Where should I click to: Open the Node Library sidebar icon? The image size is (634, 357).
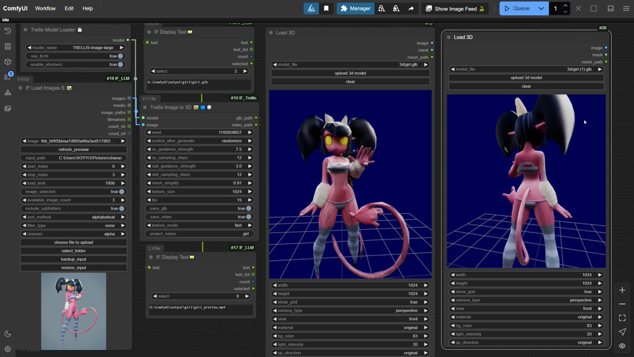click(7, 46)
